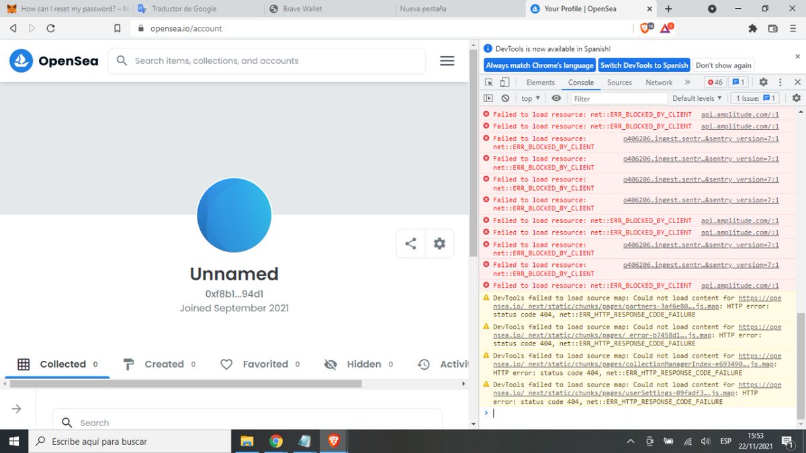This screenshot has width=806, height=453.
Task: Open the Brave main menu
Action: click(x=793, y=28)
